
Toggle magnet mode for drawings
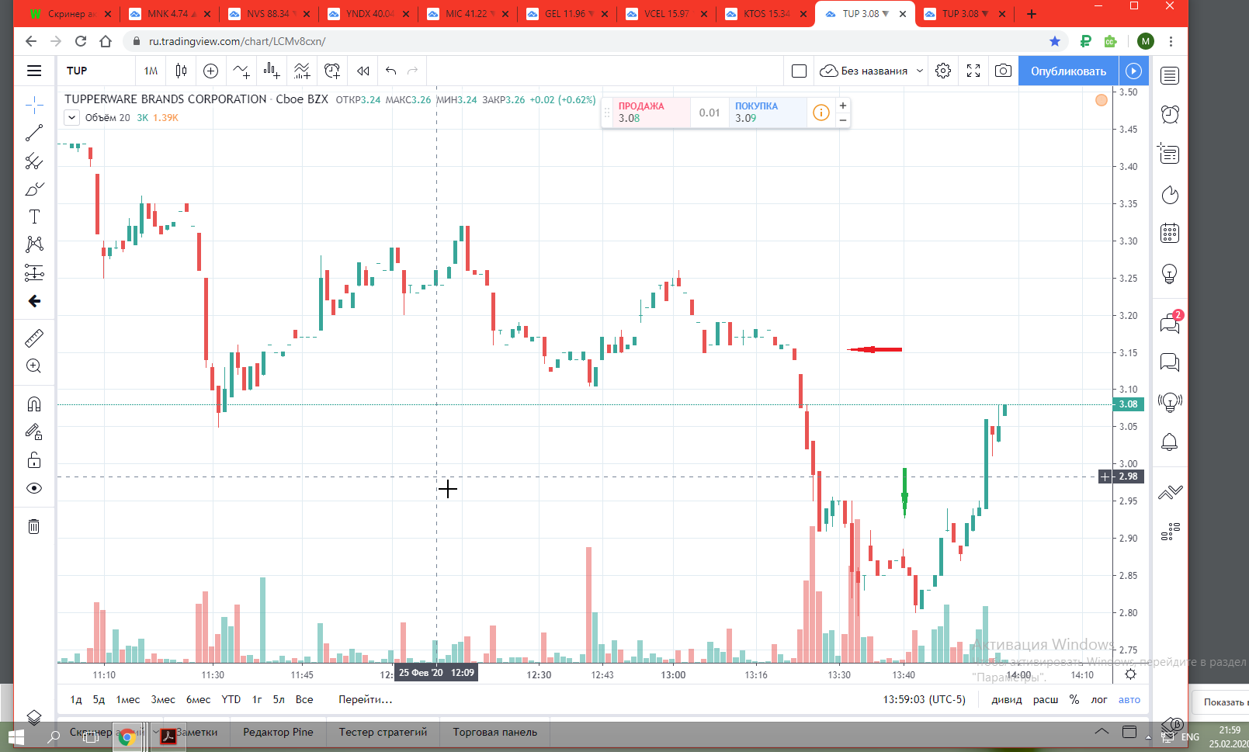pos(34,404)
